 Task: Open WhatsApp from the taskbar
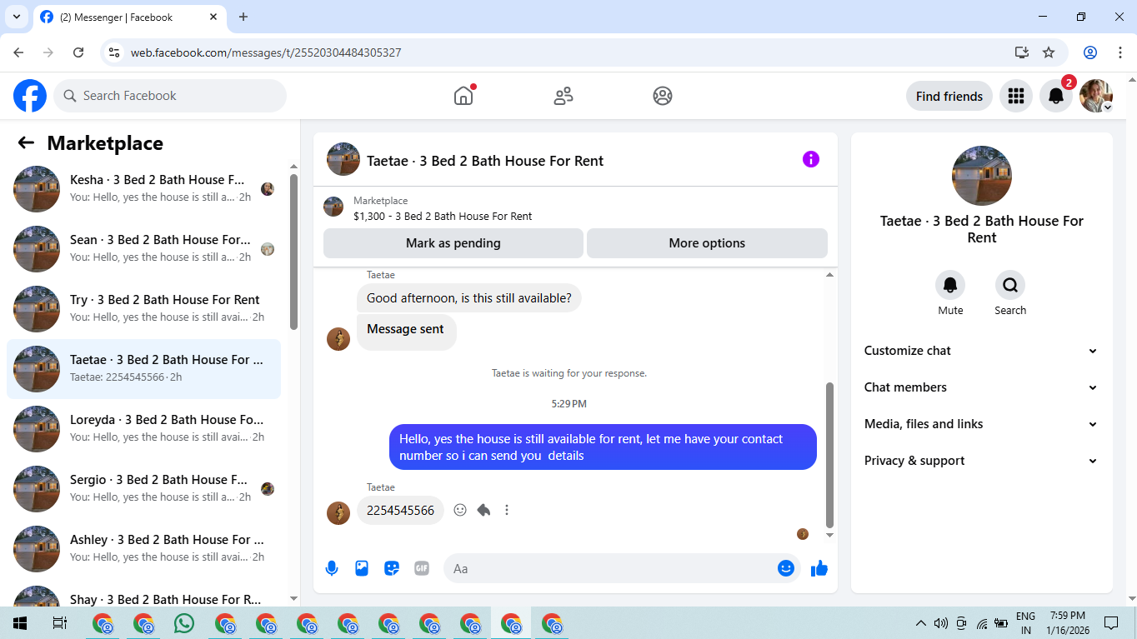[184, 623]
